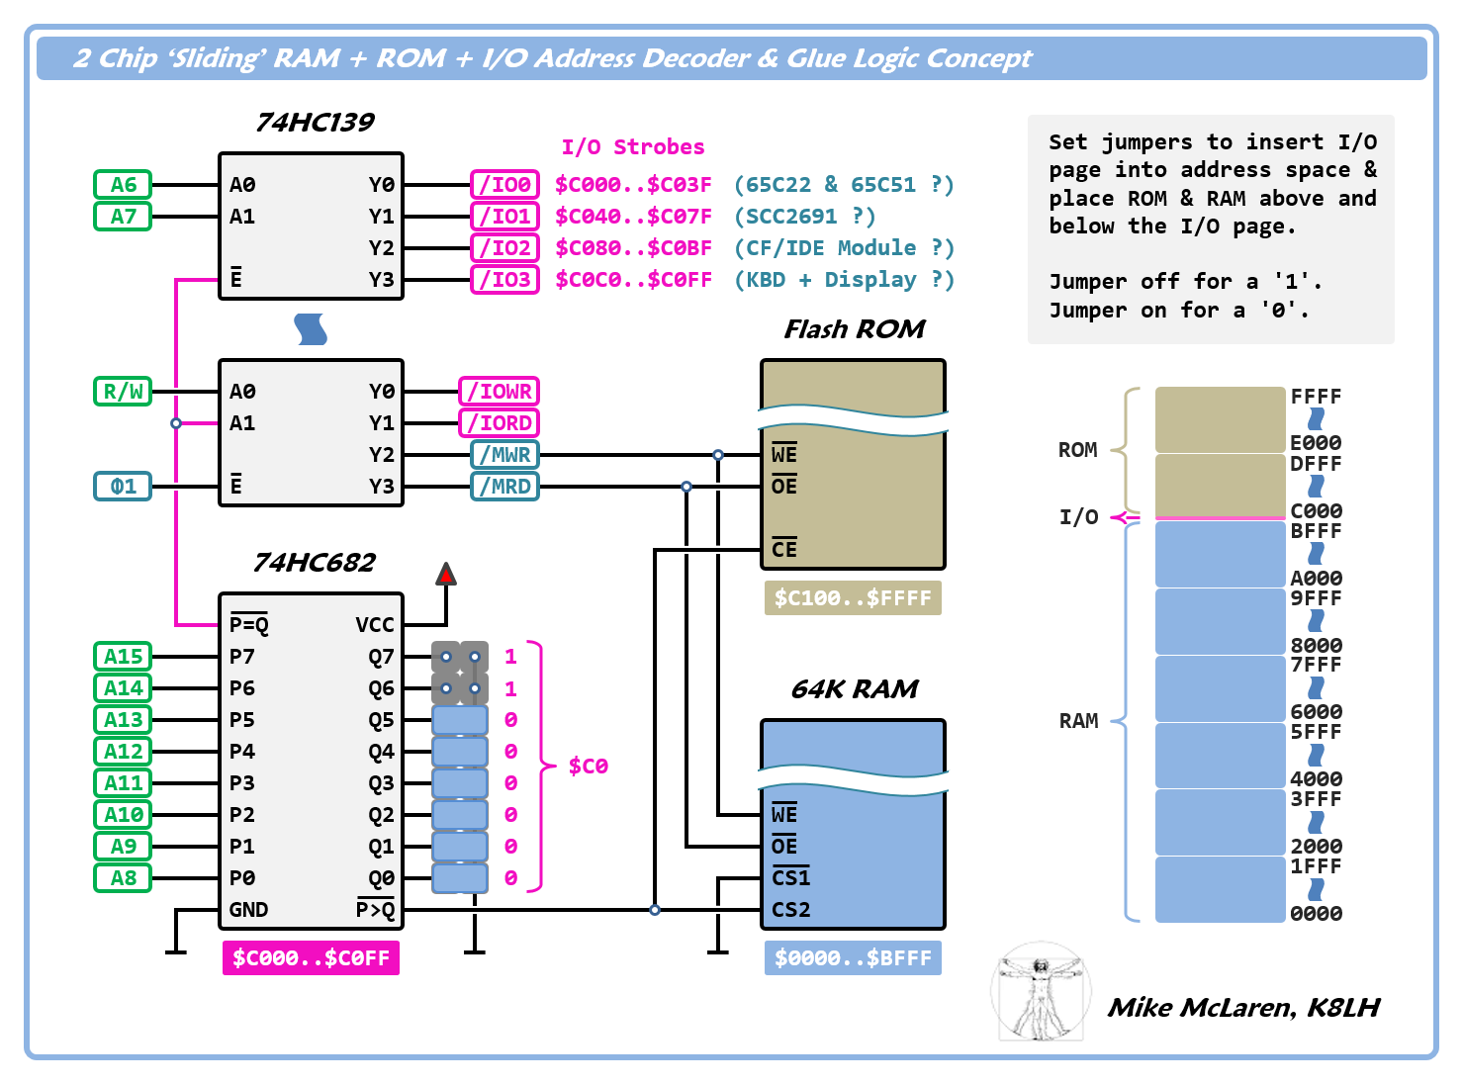Click the pink $C000..$C0FF address range tag
The height and width of the screenshot is (1085, 1463).
pos(311,958)
